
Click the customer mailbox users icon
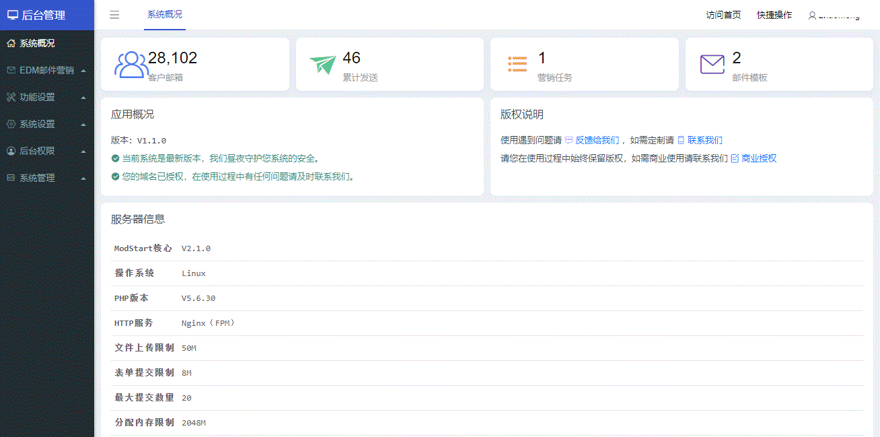pyautogui.click(x=131, y=65)
